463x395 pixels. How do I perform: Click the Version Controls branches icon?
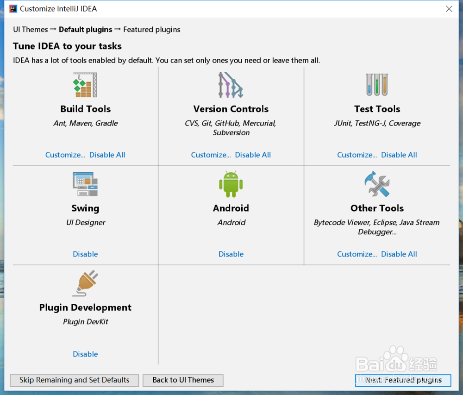(x=231, y=85)
